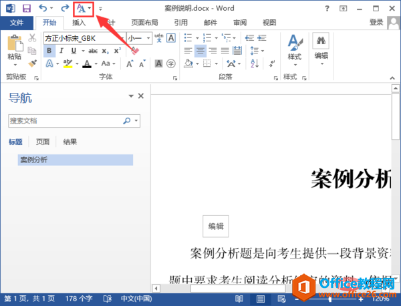Image resolution: width=401 pixels, height=306 pixels.
Task: Open ribbon display options button
Action: [x=344, y=9]
